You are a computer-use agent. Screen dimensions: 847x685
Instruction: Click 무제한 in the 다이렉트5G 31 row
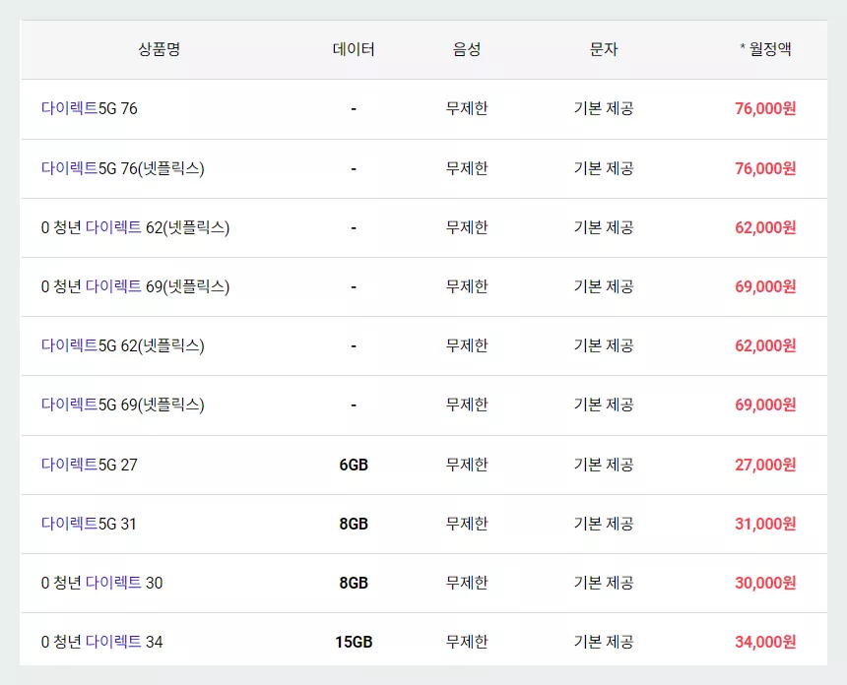[466, 523]
